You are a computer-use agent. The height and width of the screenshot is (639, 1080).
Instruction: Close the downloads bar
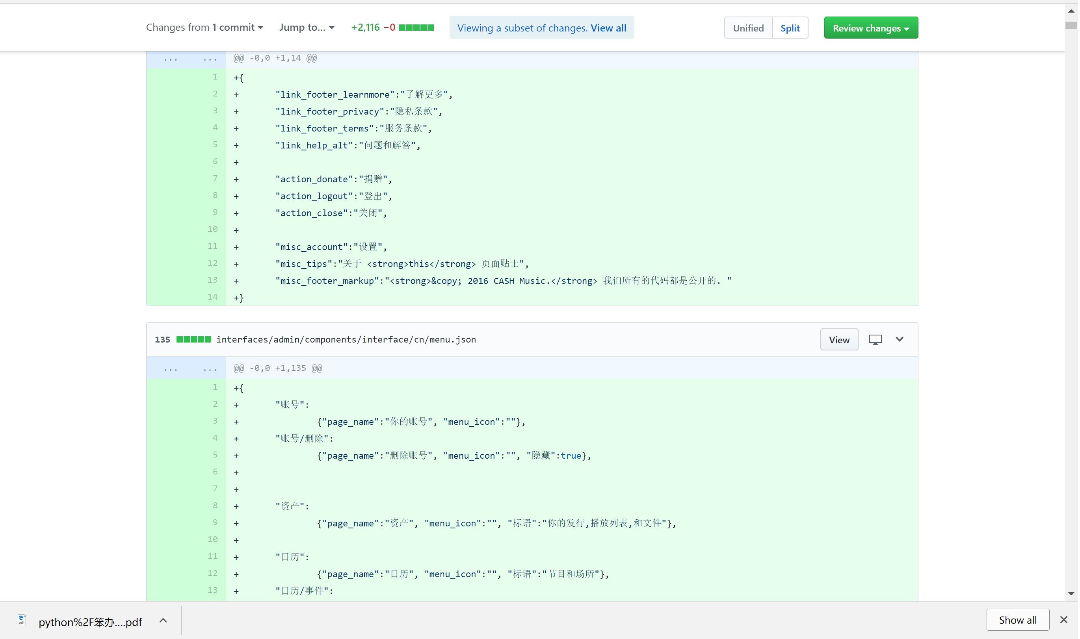pos(1063,620)
